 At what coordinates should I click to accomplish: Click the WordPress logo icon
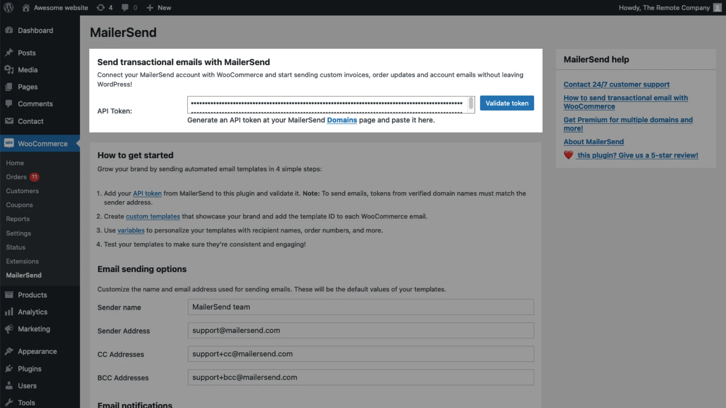[x=8, y=8]
